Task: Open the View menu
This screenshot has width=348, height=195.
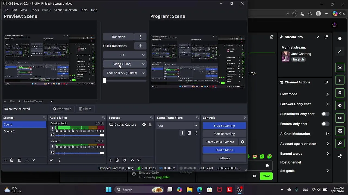Action: 24,10
